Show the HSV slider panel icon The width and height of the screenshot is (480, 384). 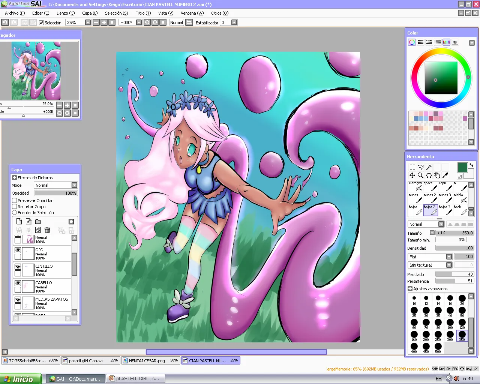(429, 42)
